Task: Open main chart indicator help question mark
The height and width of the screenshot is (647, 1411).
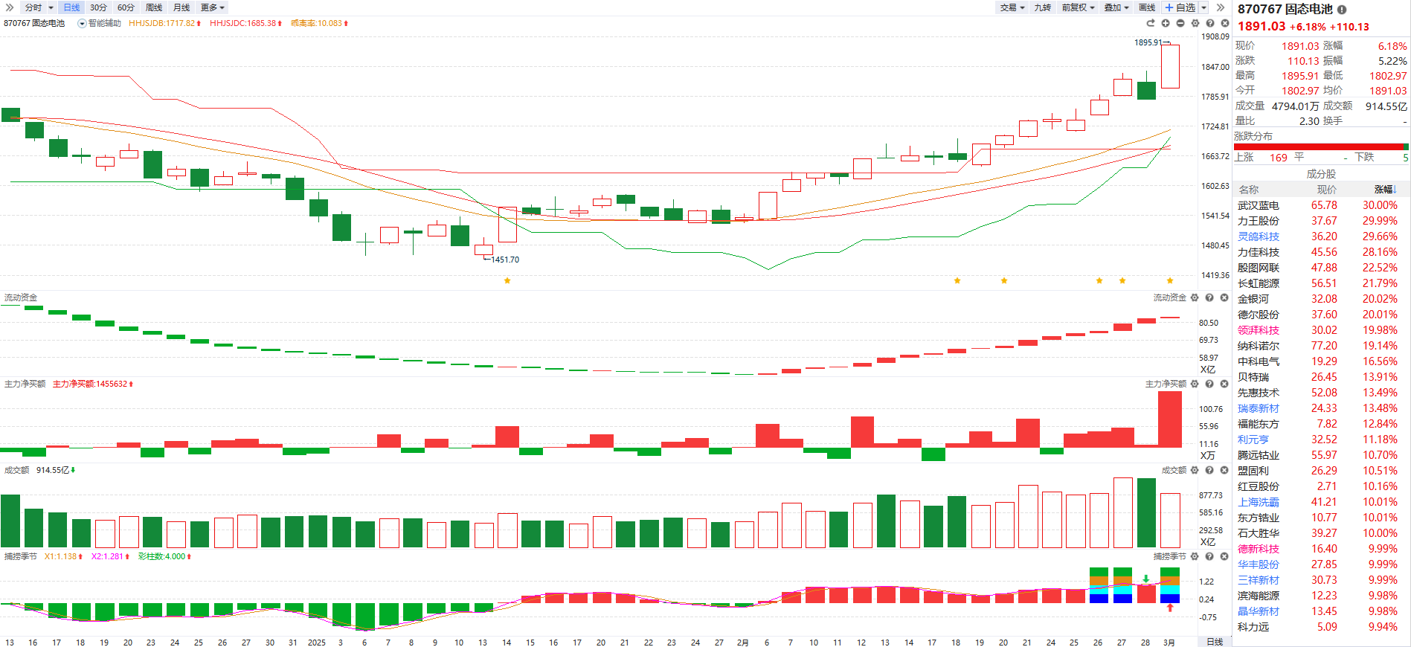Action: (x=1210, y=23)
